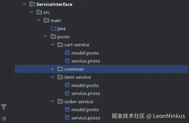Collapse the order-service folder

click(53, 101)
